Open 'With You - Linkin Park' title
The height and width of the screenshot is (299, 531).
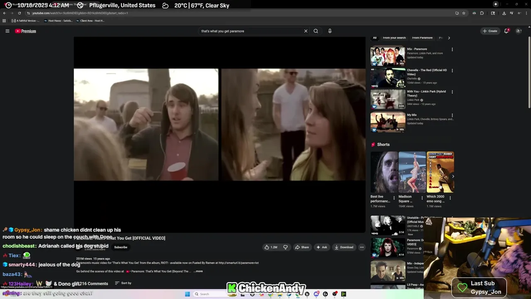click(x=426, y=93)
